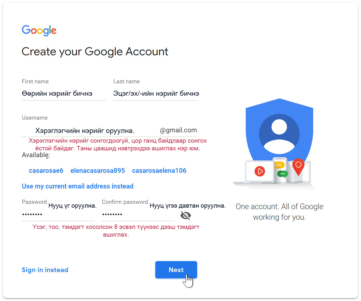
Task: Select suggested username casarosae6
Action: pyautogui.click(x=46, y=170)
